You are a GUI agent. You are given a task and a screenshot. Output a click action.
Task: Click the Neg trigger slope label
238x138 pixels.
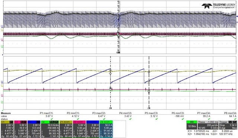point(234,128)
